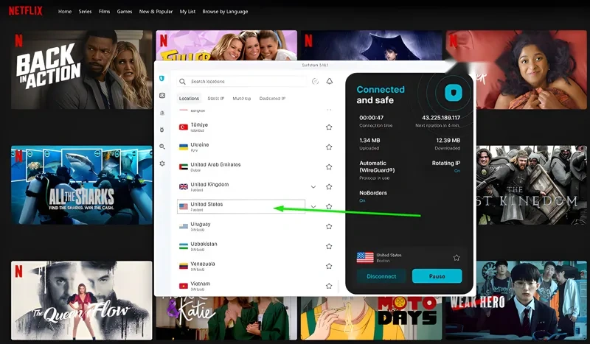Favorite United Arab Emirates with its star
Image resolution: width=590 pixels, height=344 pixels.
tap(329, 167)
